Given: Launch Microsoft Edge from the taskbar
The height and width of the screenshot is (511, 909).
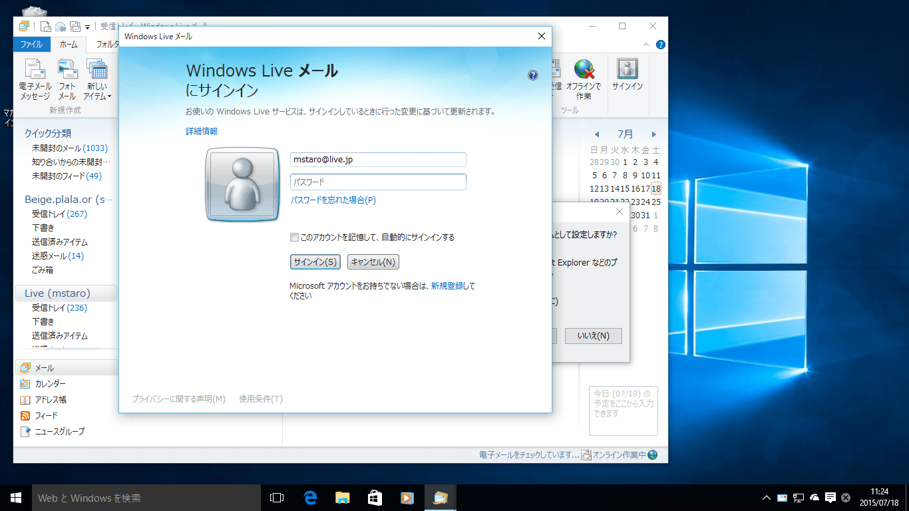Looking at the screenshot, I should pos(309,498).
